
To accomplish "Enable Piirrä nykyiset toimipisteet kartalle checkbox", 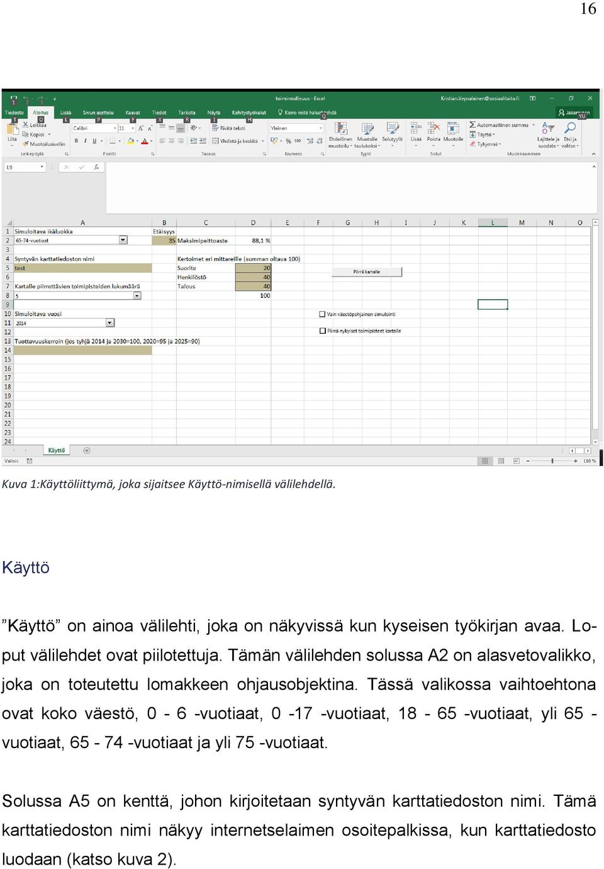I will [x=322, y=331].
